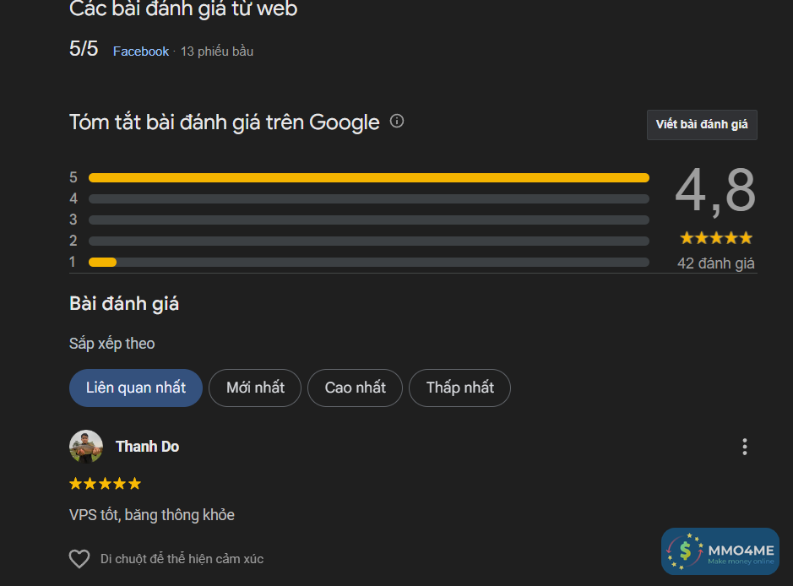Sort reviews by Mới nhất
Screen dimensions: 793x586
[x=255, y=388]
